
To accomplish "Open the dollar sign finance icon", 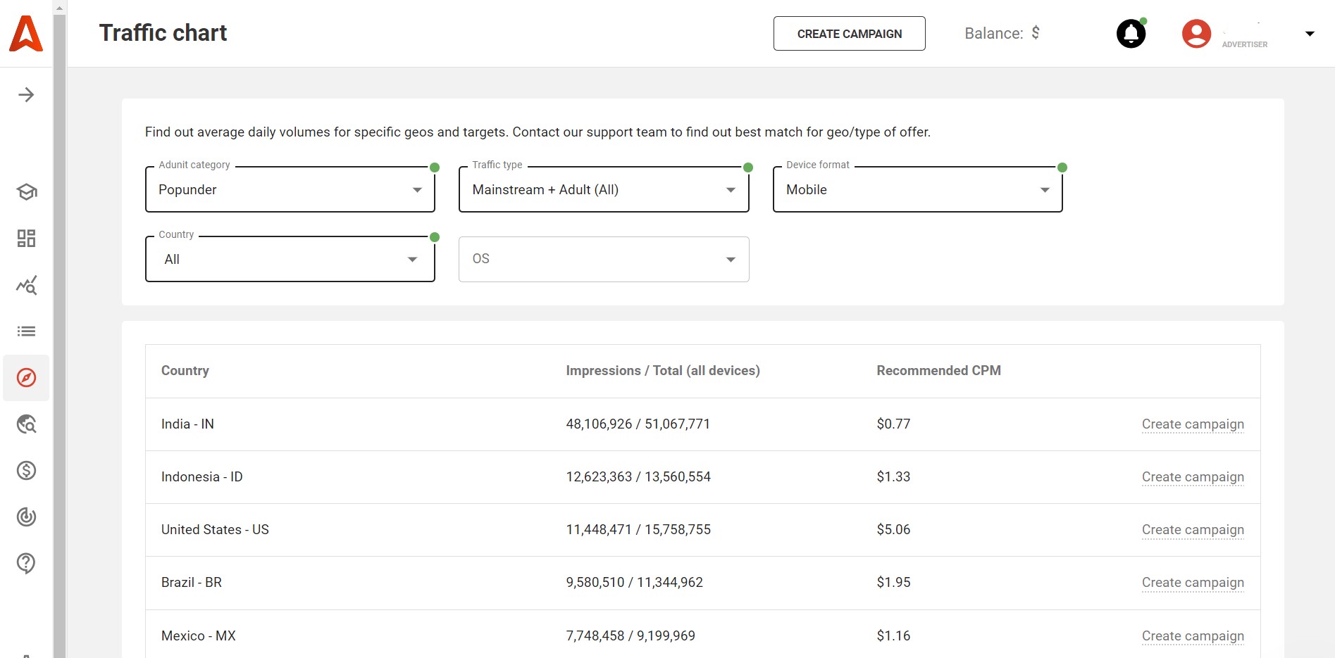I will coord(26,471).
